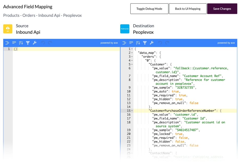Toggle Debug Mode on or off
The height and width of the screenshot is (164, 240).
[149, 9]
